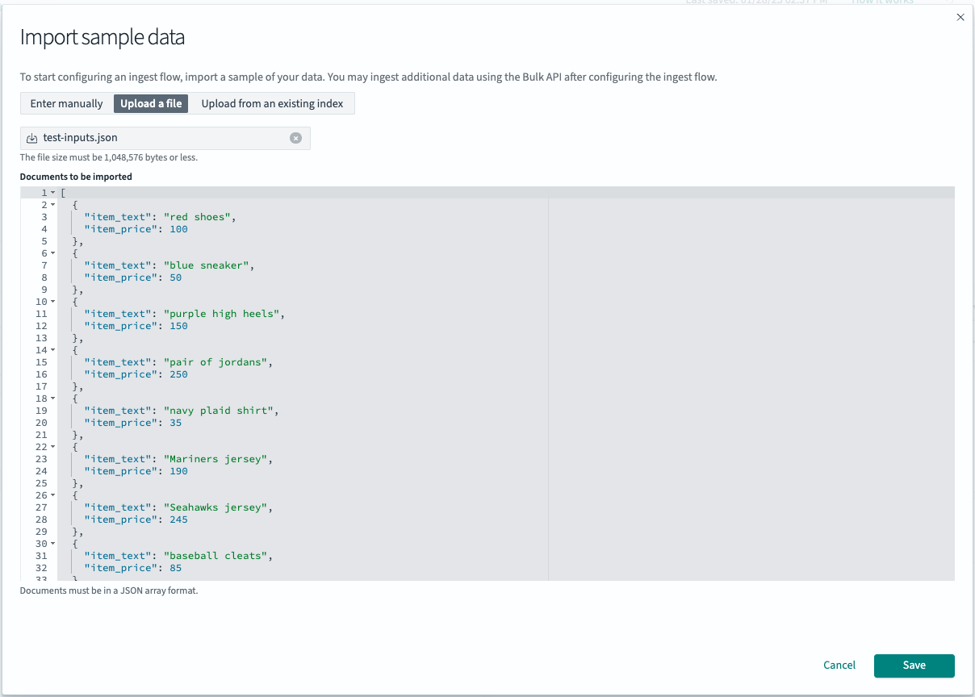Close the Import sample data dialog
Viewport: 975px width, 697px height.
pos(960,17)
